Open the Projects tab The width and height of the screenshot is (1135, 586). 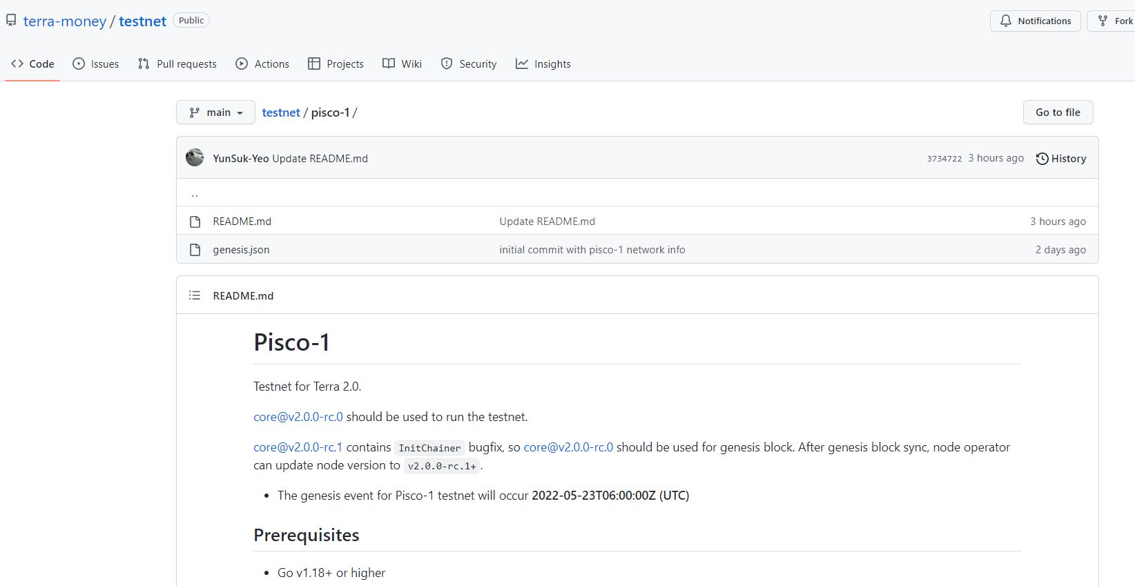tap(336, 64)
